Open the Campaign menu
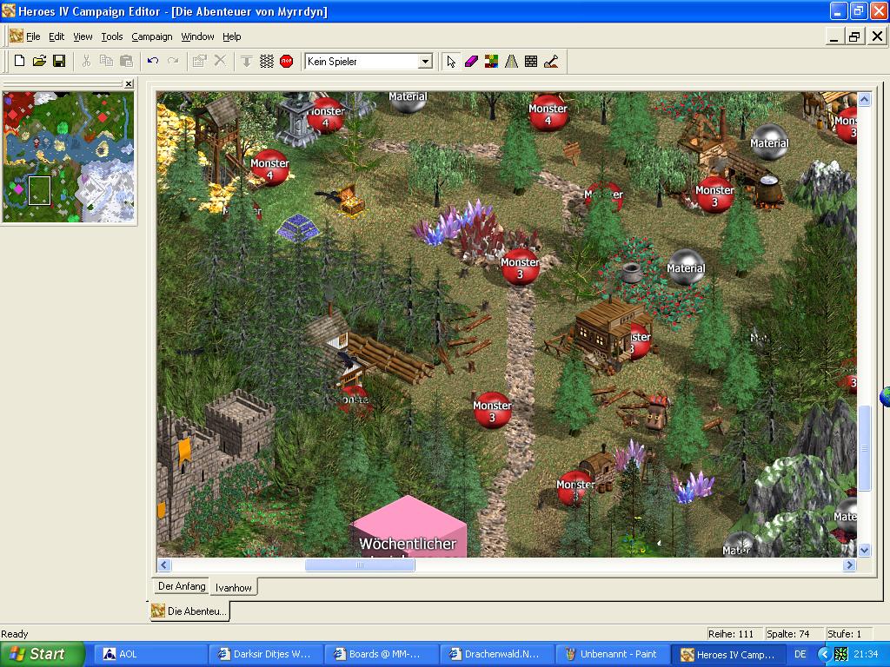This screenshot has width=890, height=667. 151,36
